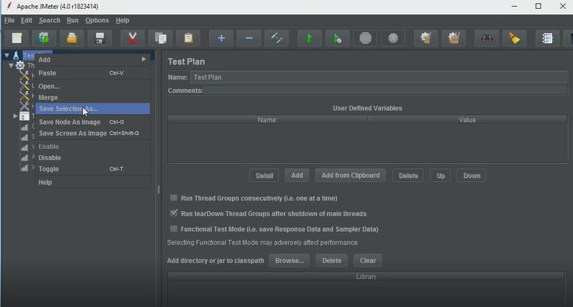Click the Add from Clipboard button
This screenshot has height=307, width=573.
(350, 175)
